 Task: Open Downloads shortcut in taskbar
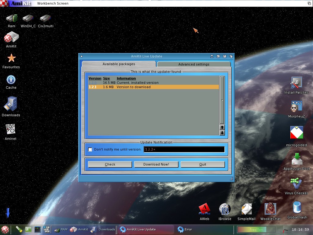click(x=103, y=229)
